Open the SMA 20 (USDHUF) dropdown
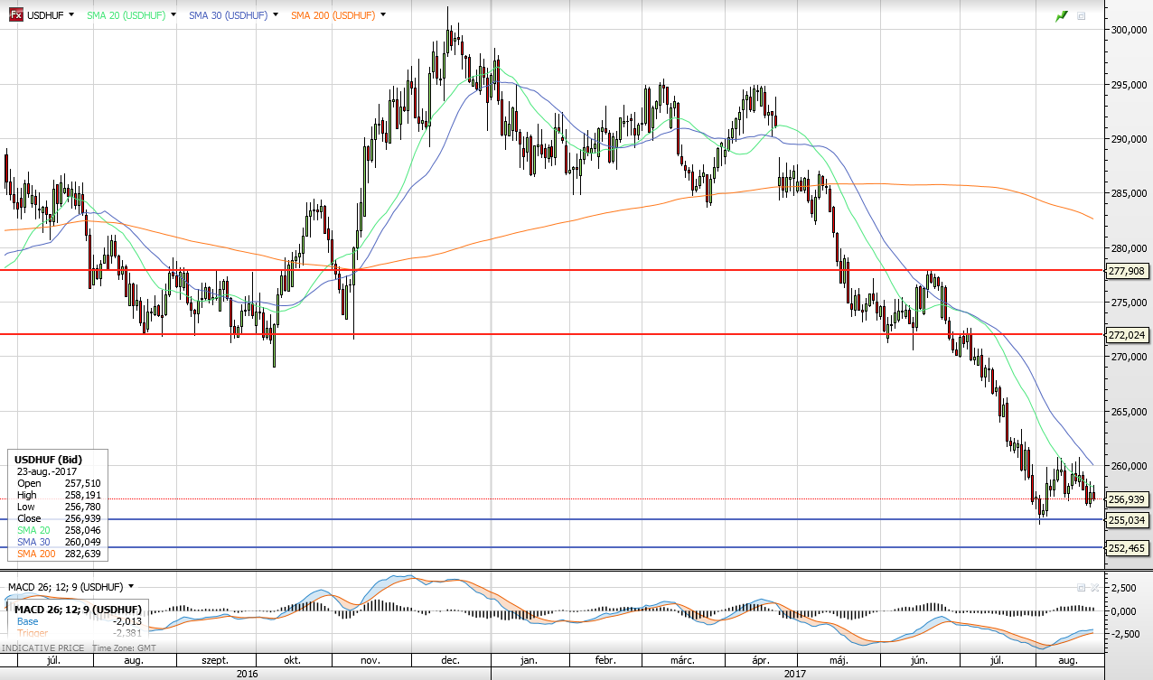Image resolution: width=1153 pixels, height=680 pixels. [173, 15]
